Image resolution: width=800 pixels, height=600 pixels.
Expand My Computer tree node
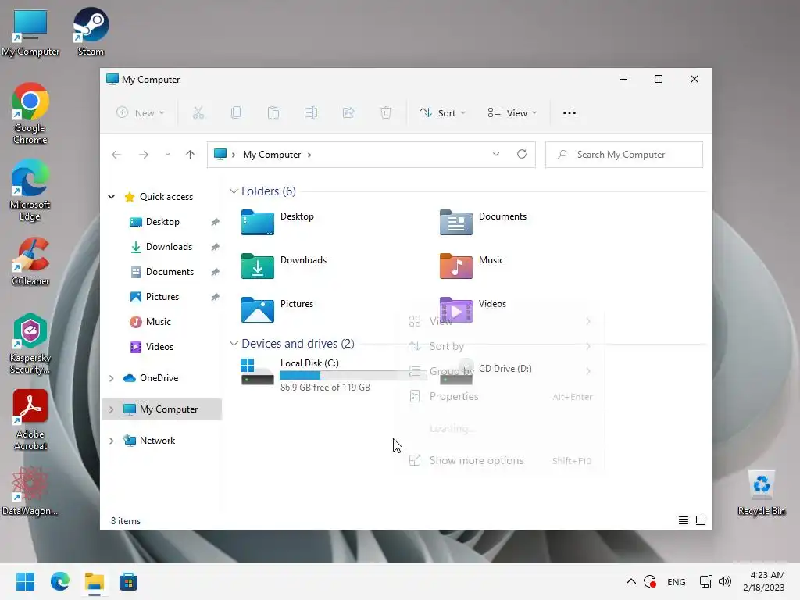pyautogui.click(x=111, y=409)
